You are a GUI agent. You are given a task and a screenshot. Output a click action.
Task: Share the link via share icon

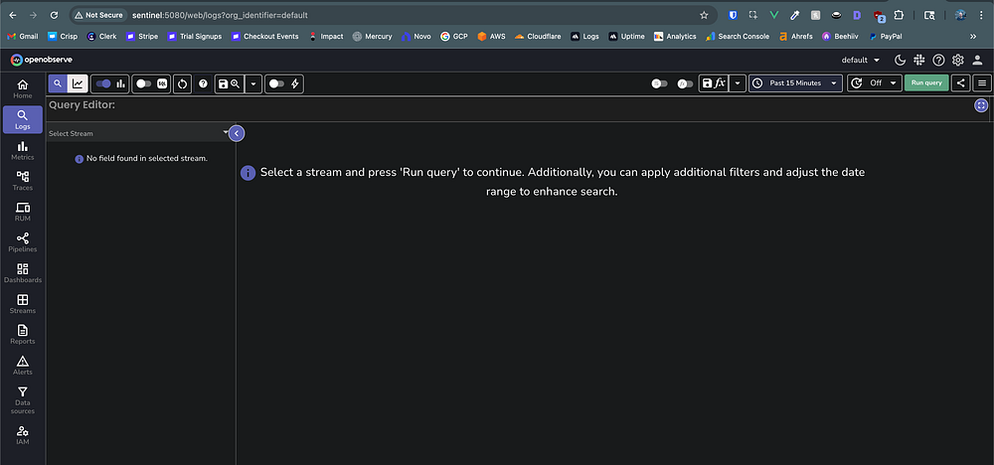pyautogui.click(x=961, y=83)
